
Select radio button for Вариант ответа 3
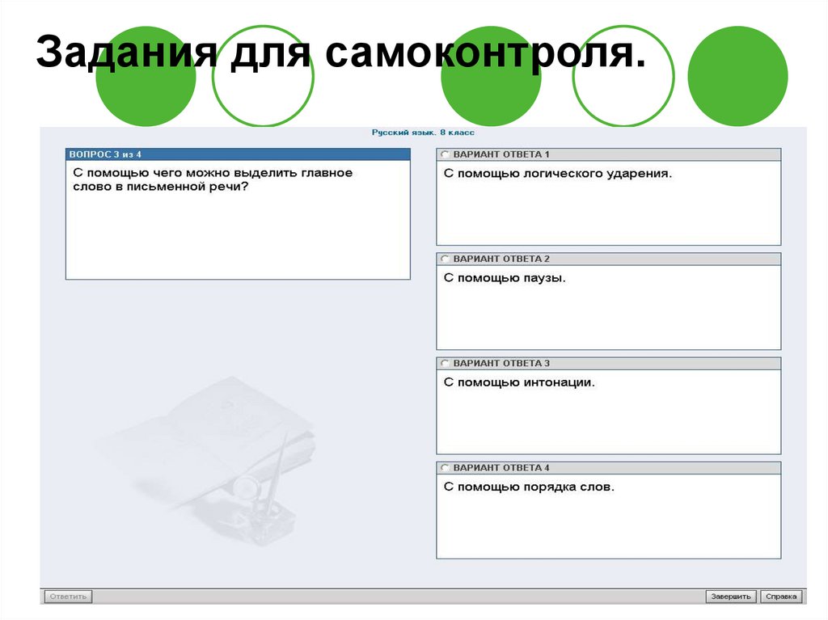coord(446,361)
